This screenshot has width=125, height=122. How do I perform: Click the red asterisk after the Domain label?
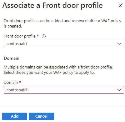click(x=20, y=82)
